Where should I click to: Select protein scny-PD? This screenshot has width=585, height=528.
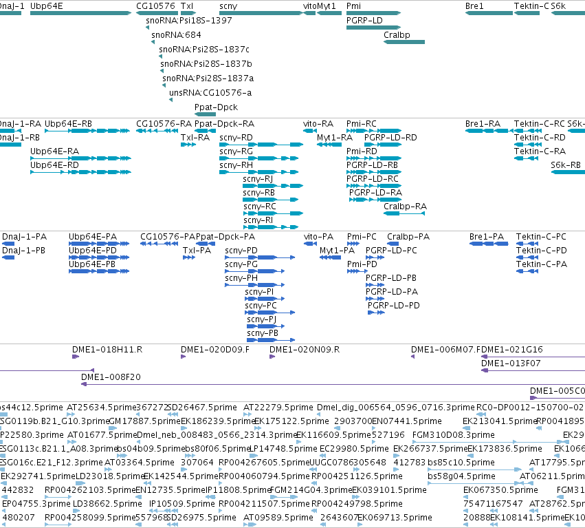260,257
